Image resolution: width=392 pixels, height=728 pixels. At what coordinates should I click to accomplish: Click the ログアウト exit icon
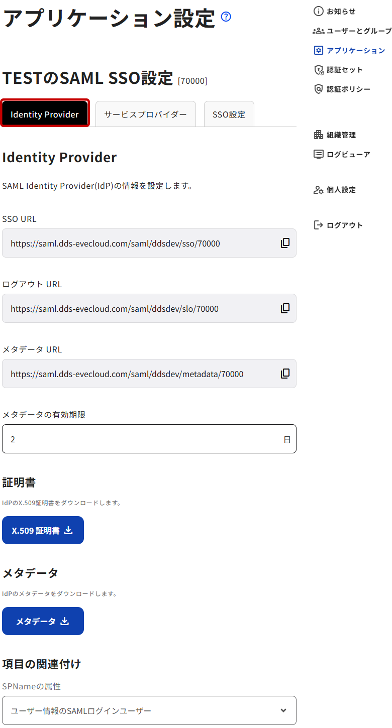[318, 225]
